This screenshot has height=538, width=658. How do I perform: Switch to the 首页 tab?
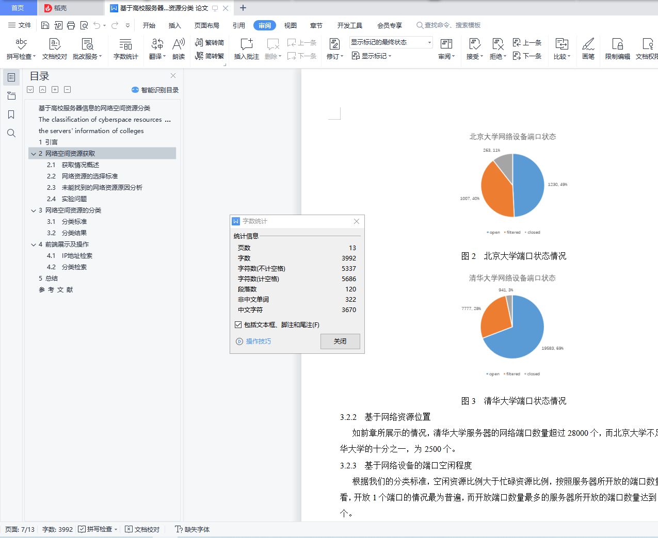[x=18, y=8]
